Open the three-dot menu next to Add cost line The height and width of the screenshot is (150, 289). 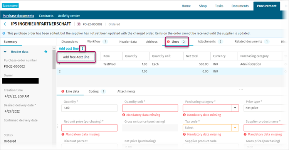tap(82, 49)
